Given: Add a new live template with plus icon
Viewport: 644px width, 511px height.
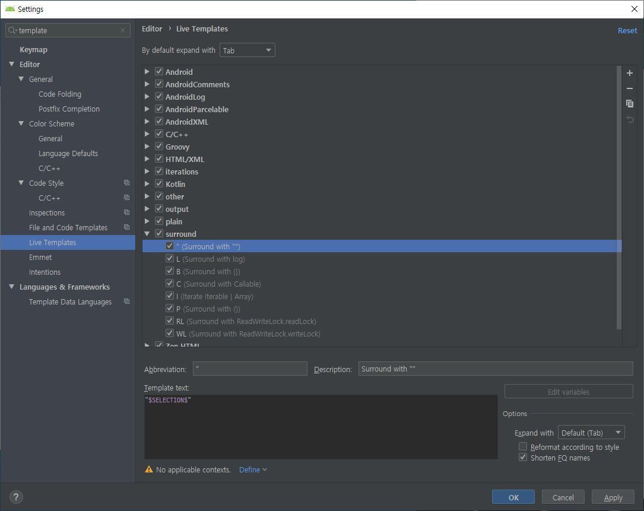Looking at the screenshot, I should 630,73.
